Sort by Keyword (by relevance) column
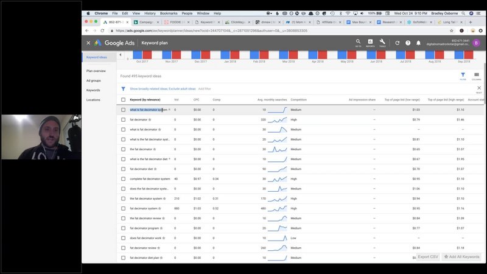 pos(145,100)
